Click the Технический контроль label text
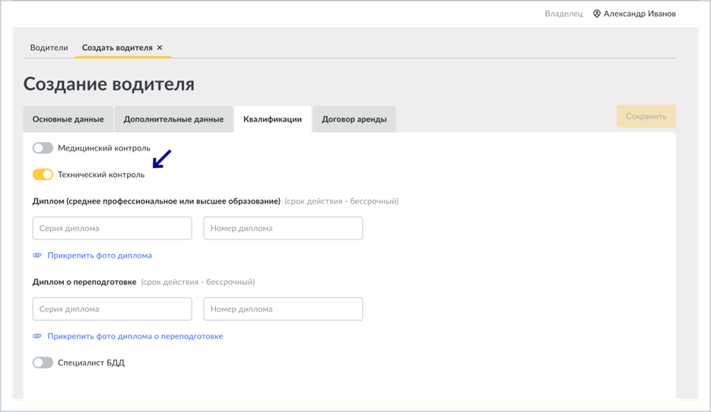The width and height of the screenshot is (711, 412). (x=101, y=175)
